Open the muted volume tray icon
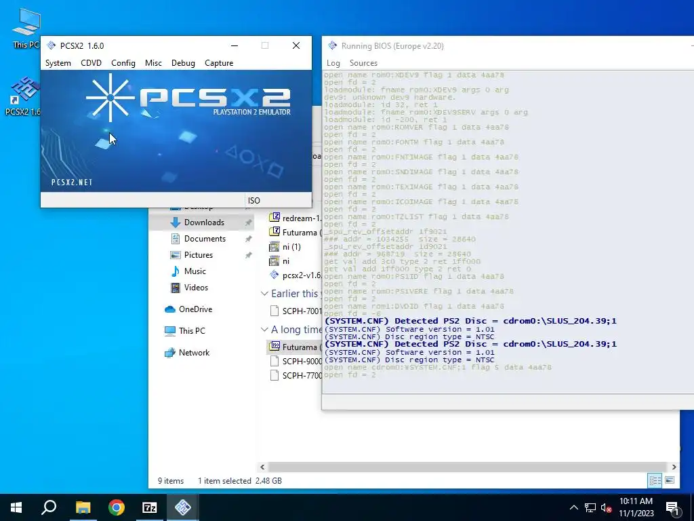The height and width of the screenshot is (521, 694). 607,507
